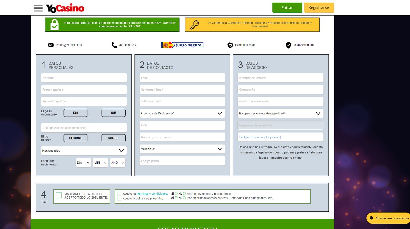Click the Confirmar contraseña field
The width and height of the screenshot is (410, 229).
click(281, 101)
